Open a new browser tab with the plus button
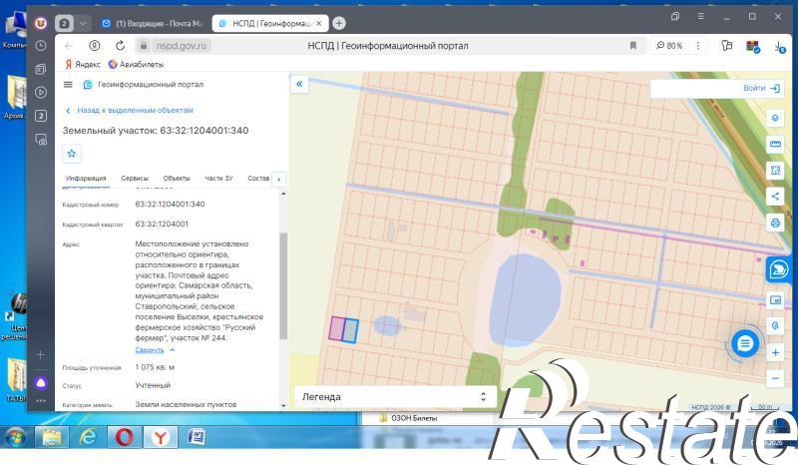 [339, 23]
